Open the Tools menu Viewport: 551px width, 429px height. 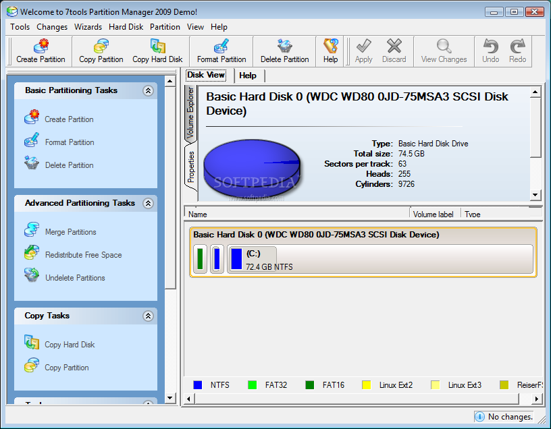click(x=20, y=27)
